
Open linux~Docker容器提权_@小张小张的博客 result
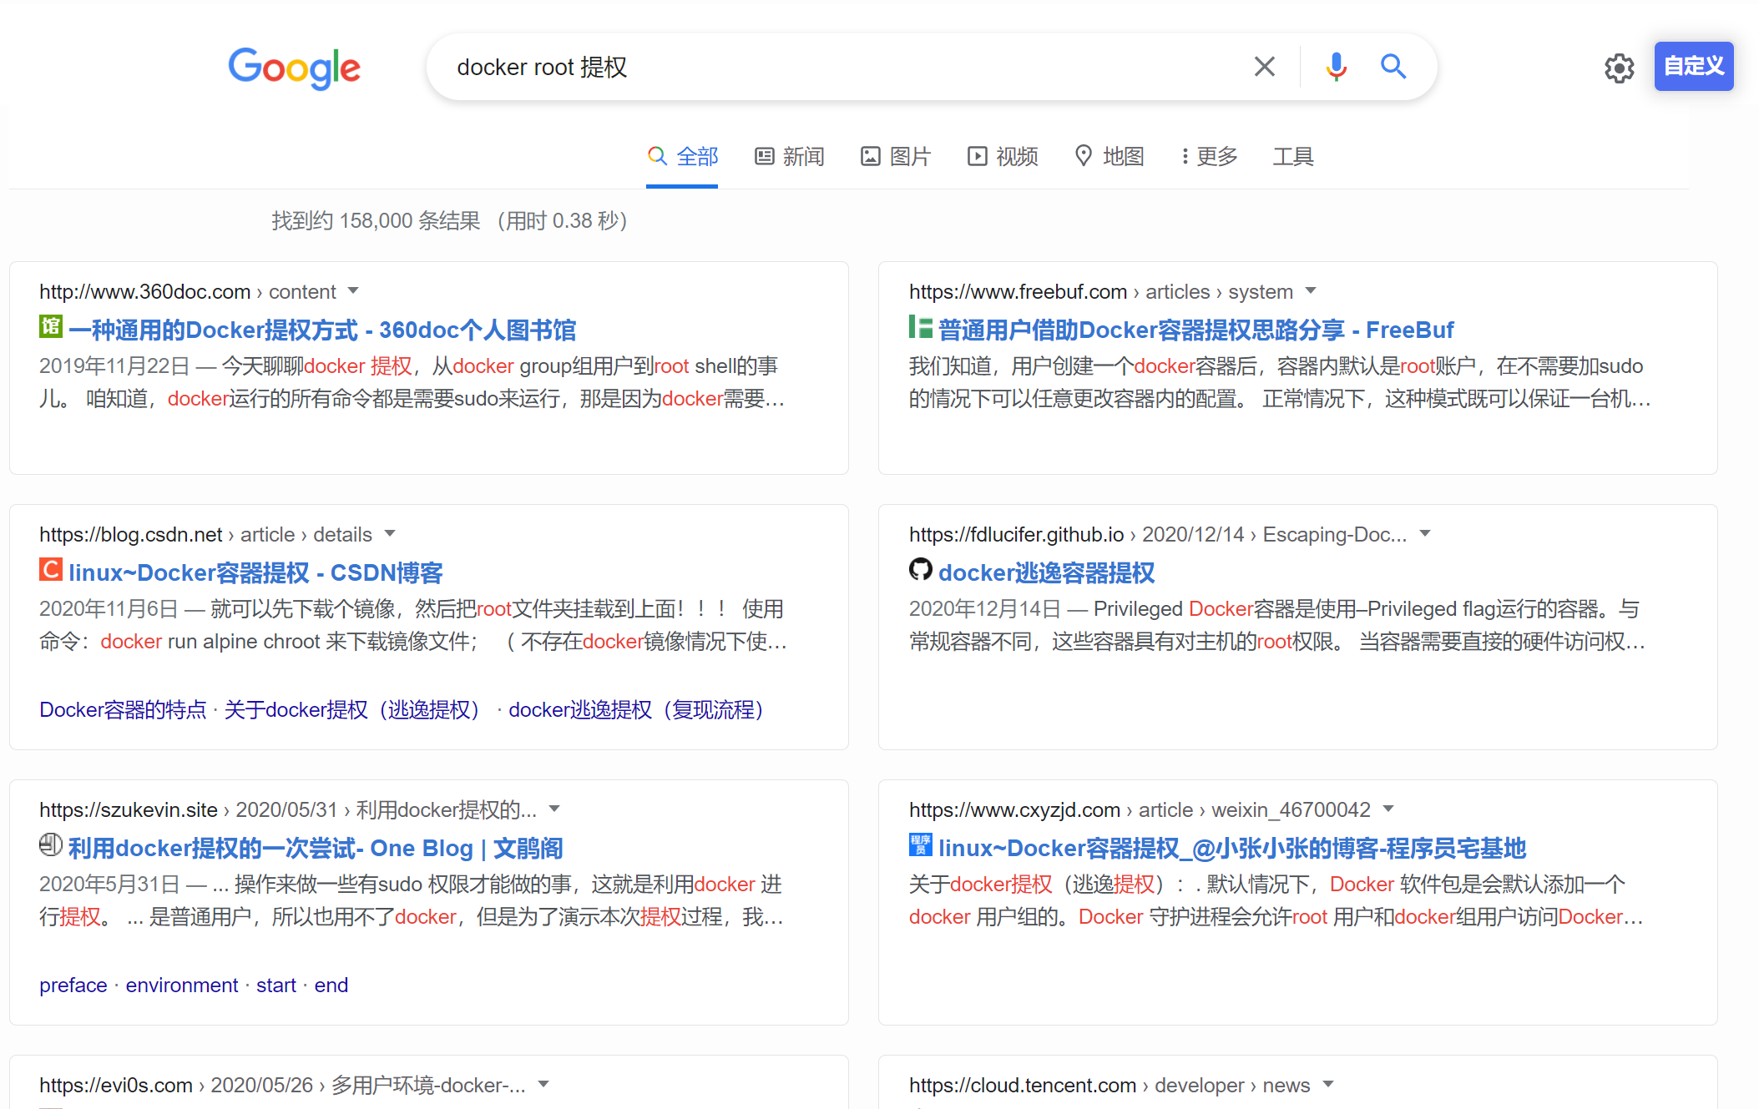click(1232, 849)
